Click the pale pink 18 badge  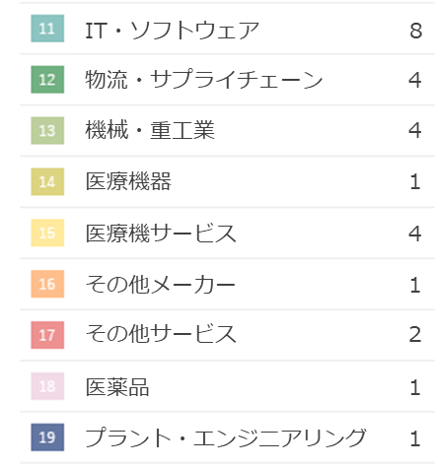point(47,386)
